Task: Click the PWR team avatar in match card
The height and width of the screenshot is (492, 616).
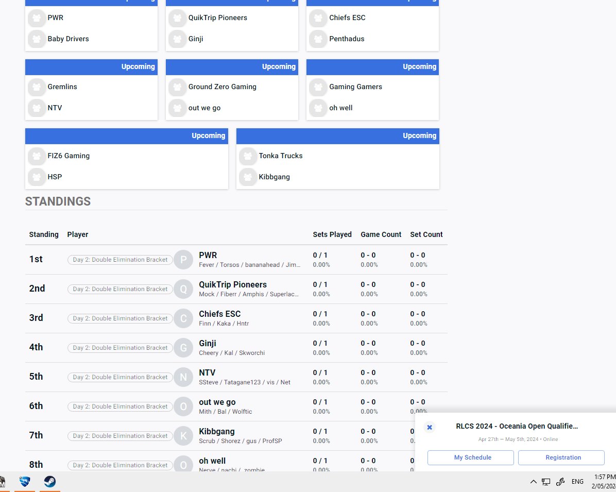Action: pos(37,18)
